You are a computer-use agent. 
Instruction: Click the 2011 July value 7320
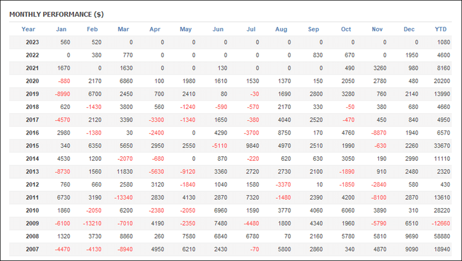click(x=253, y=198)
